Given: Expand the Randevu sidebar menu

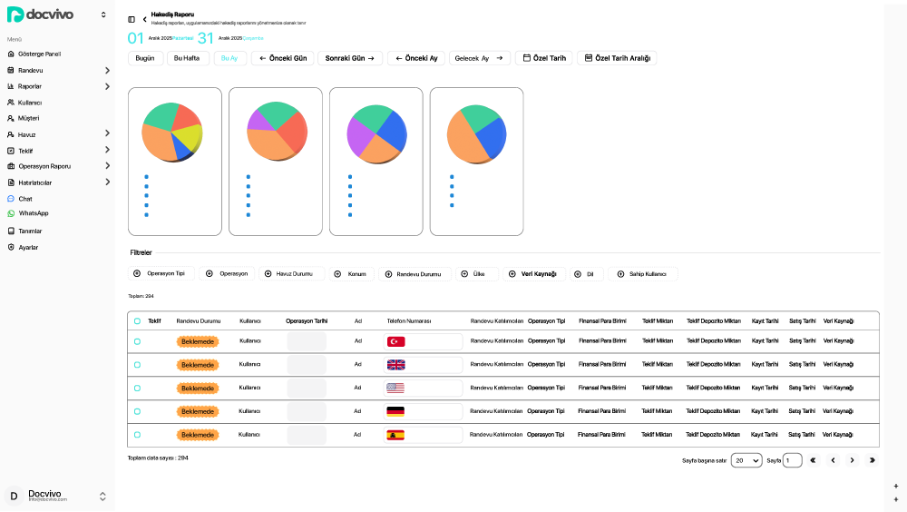Looking at the screenshot, I should [107, 70].
